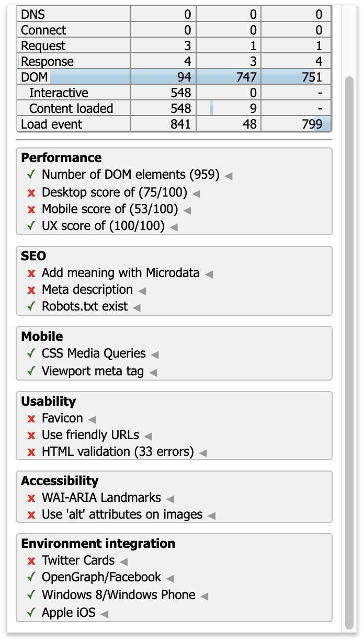Expand the Number of DOM elements arrow
The image size is (364, 642).
point(229,176)
